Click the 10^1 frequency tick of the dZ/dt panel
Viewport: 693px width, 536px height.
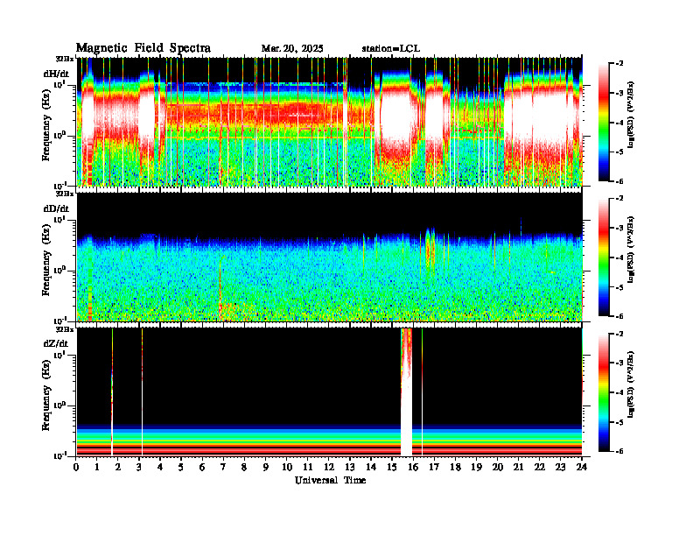[x=59, y=355]
